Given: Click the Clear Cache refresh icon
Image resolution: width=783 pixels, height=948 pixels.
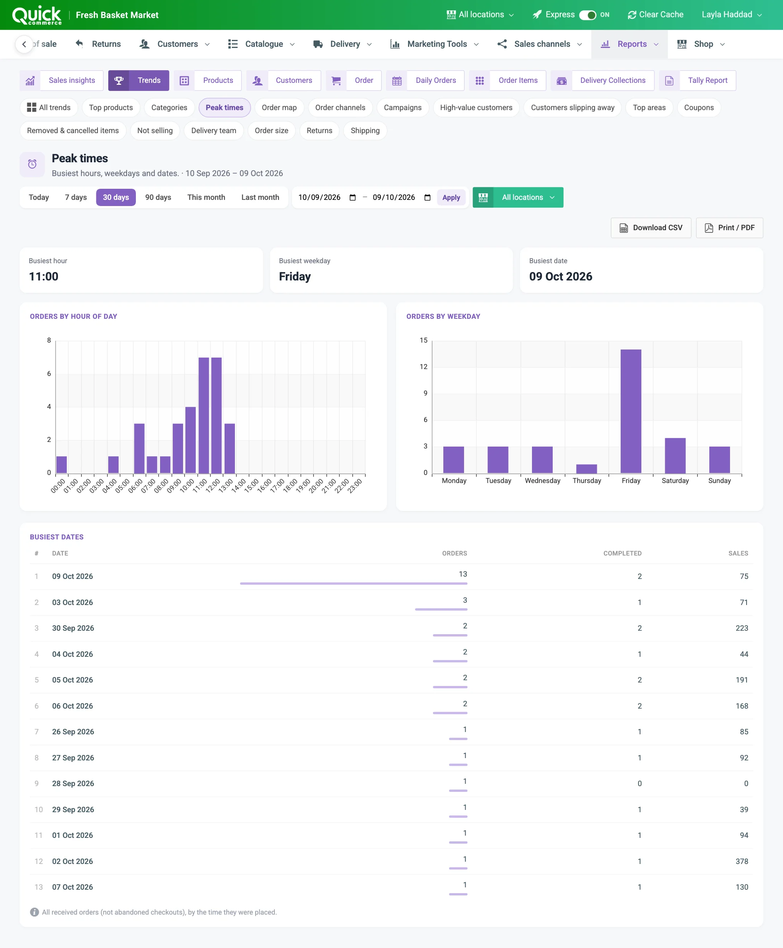Looking at the screenshot, I should (632, 15).
